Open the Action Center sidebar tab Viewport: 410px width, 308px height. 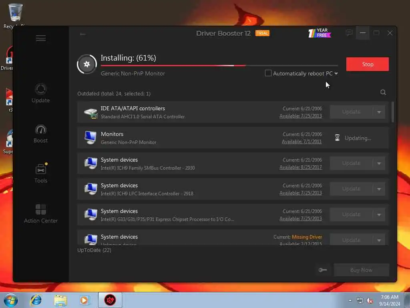[41, 214]
